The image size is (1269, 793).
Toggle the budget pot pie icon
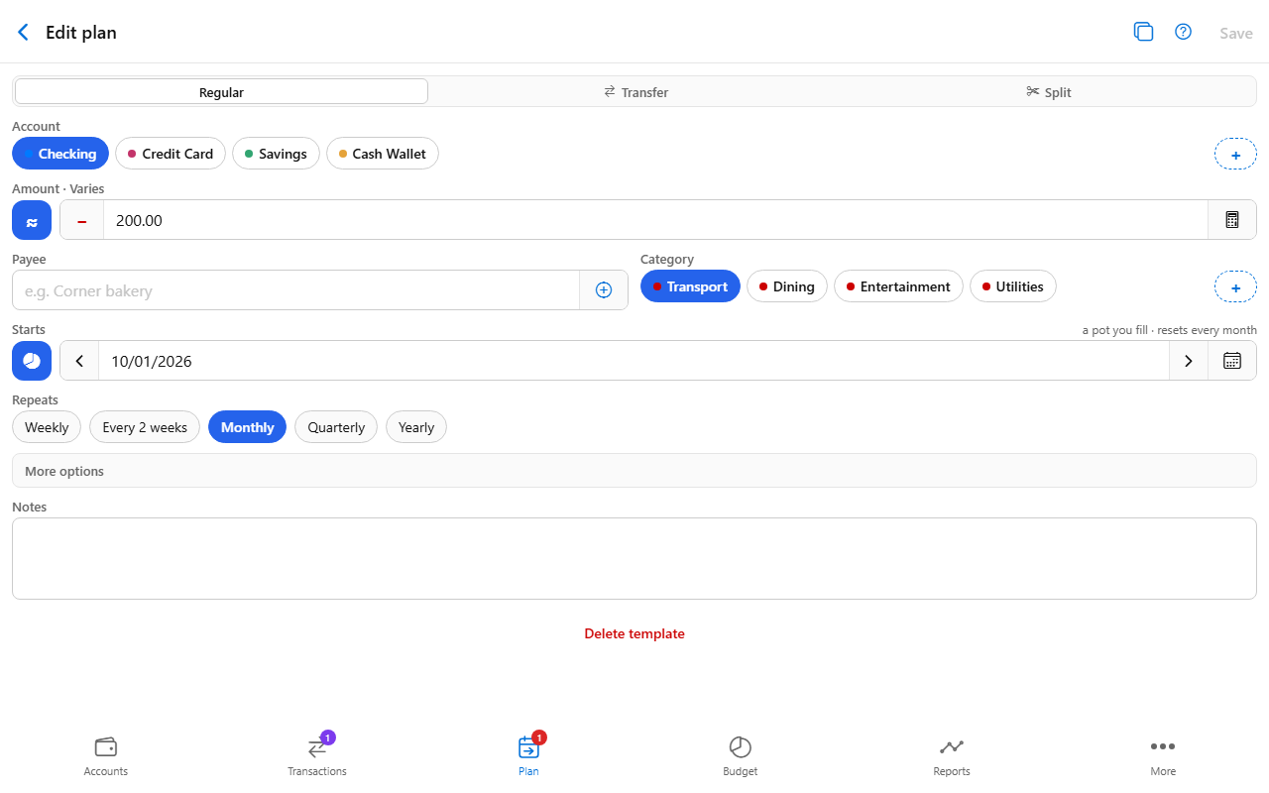32,361
